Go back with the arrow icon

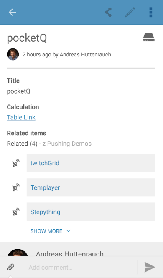click(x=12, y=12)
